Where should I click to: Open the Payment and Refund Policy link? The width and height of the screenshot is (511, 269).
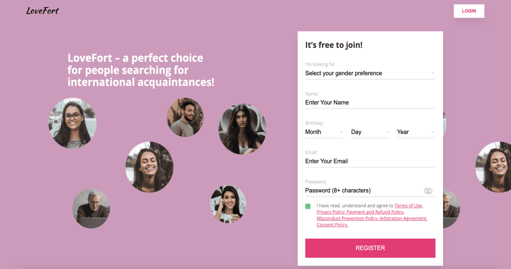[x=375, y=212]
